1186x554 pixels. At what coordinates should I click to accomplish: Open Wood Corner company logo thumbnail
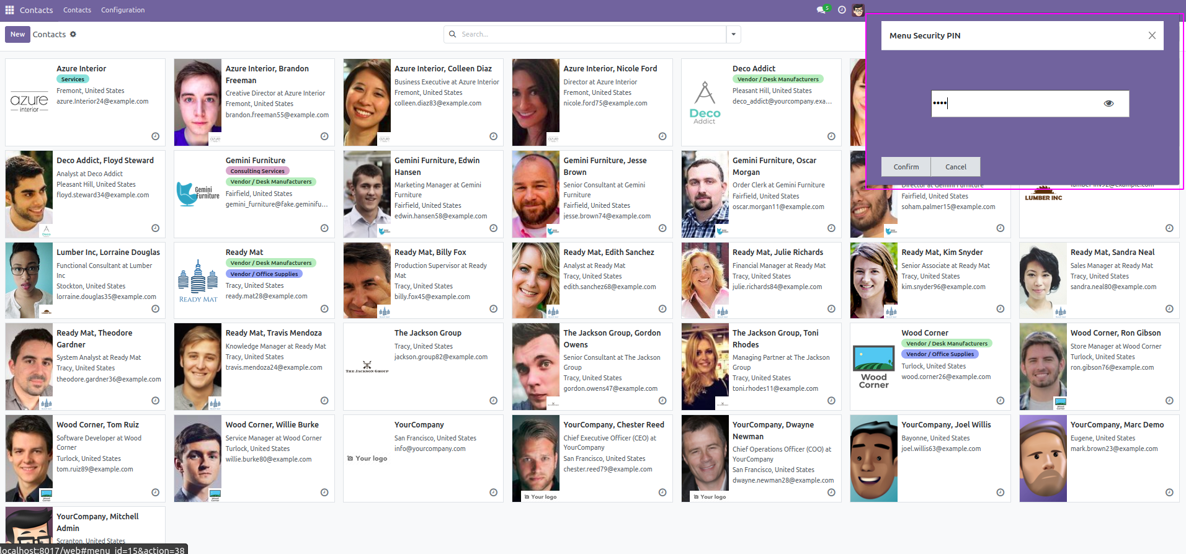point(874,367)
